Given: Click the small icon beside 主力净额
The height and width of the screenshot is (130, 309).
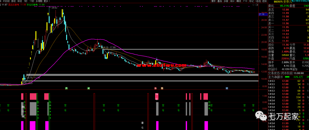Looking at the screenshot, I should tap(282, 77).
